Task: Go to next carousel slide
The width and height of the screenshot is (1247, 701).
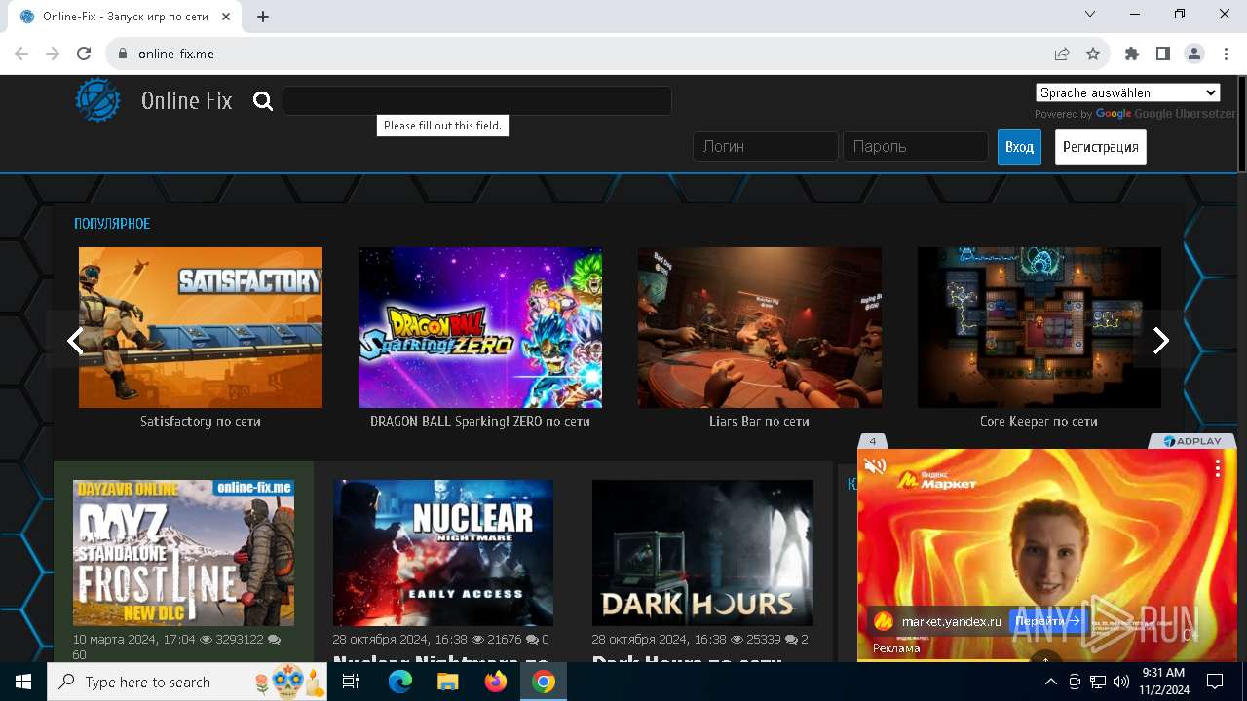Action: pos(1160,340)
